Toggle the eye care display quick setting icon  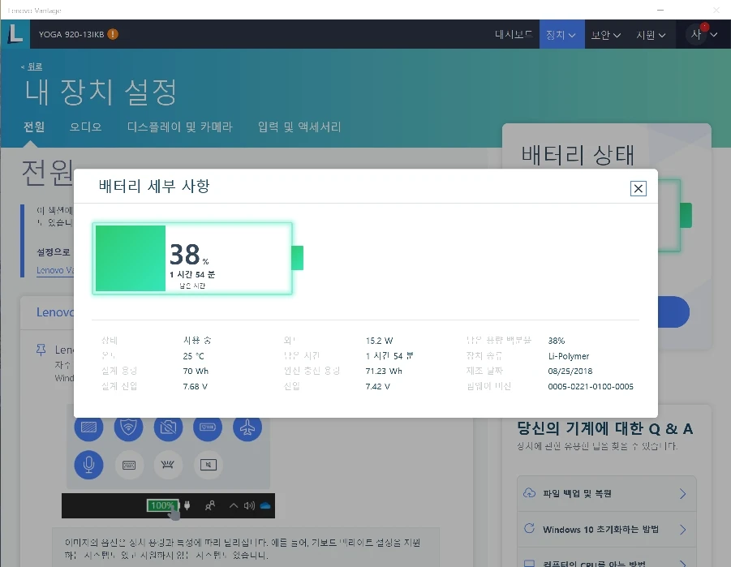tap(88, 427)
